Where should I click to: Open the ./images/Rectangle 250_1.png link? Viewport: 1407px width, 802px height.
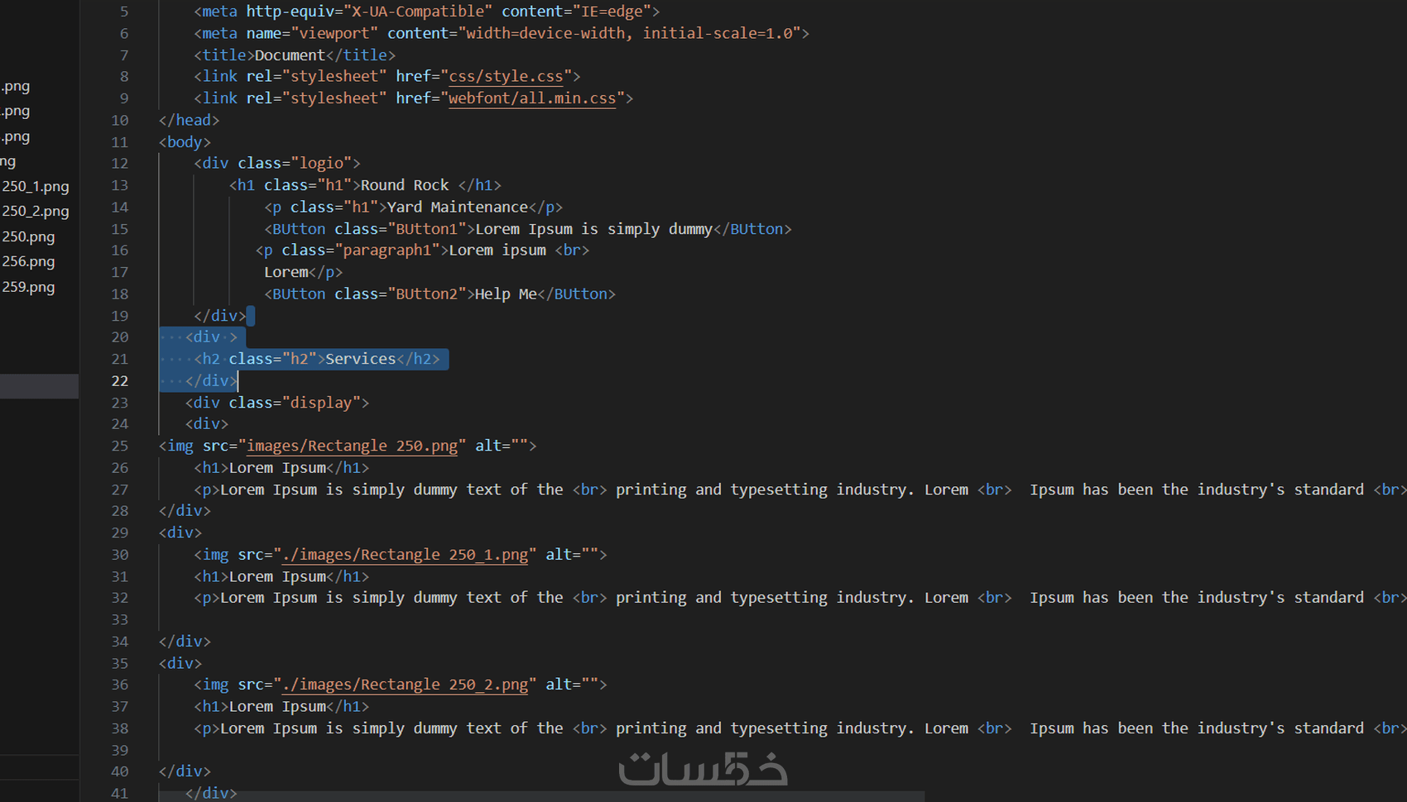pyautogui.click(x=406, y=555)
